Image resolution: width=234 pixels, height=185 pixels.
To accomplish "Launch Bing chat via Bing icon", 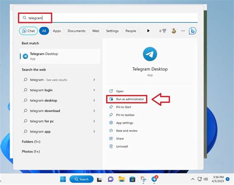I will pyautogui.click(x=193, y=31).
